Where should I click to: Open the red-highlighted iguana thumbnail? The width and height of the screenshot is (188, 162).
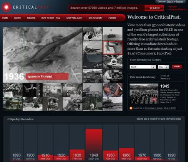coord(113,48)
